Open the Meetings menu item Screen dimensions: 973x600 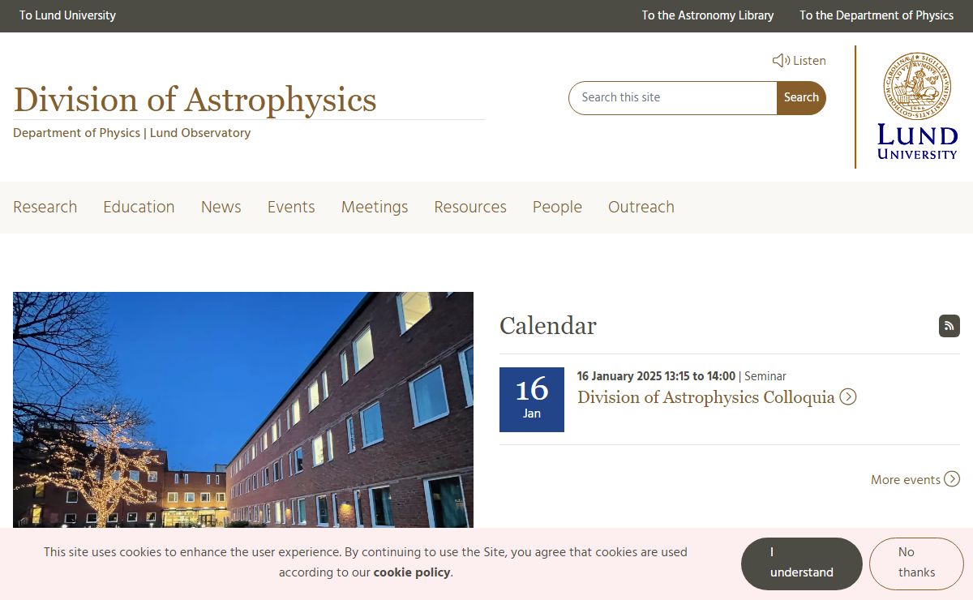point(375,207)
